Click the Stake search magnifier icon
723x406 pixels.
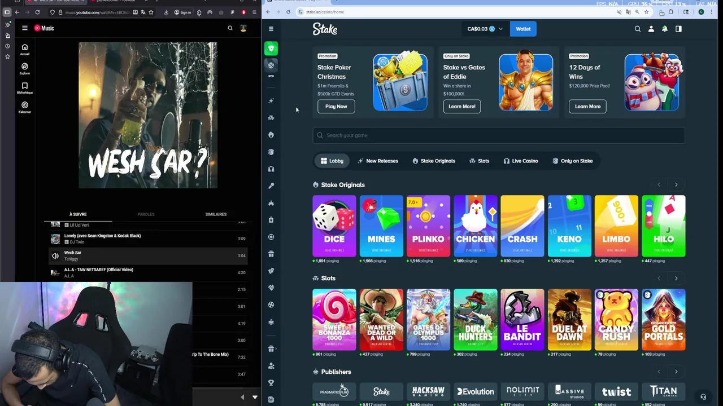click(x=638, y=29)
